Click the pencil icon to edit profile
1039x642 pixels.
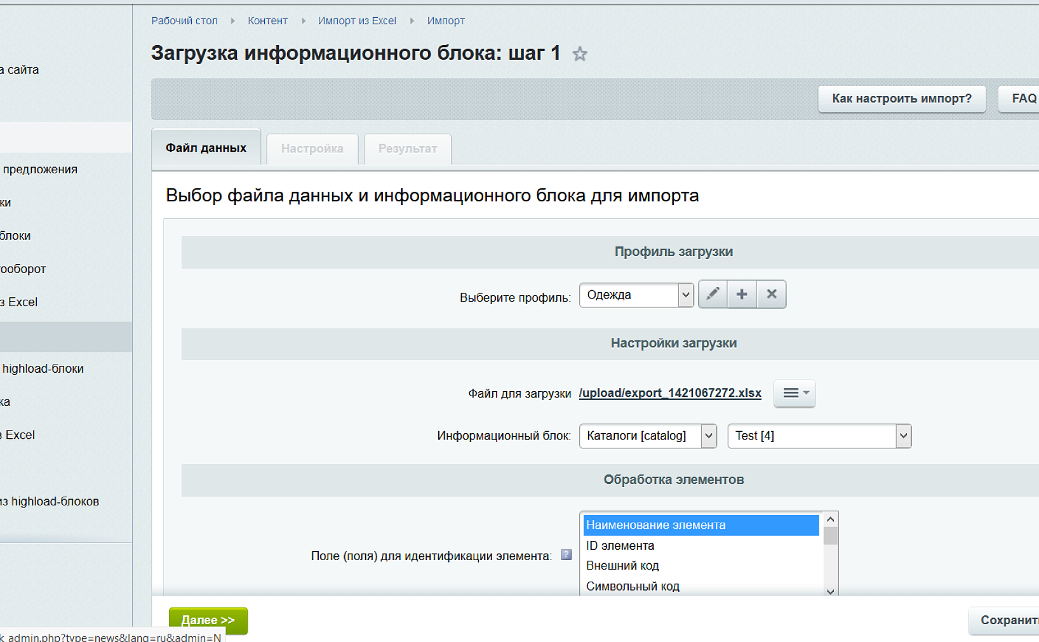[x=713, y=294]
